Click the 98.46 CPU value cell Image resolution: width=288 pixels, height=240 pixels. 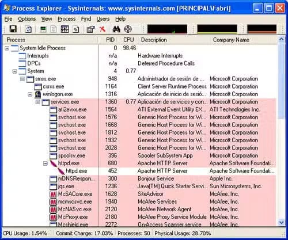130,48
